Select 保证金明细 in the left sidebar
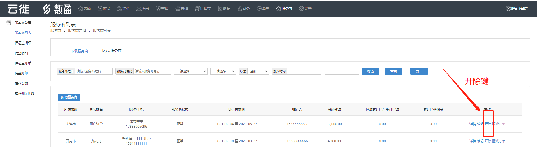Image resolution: width=537 pixels, height=147 pixels. point(23,43)
